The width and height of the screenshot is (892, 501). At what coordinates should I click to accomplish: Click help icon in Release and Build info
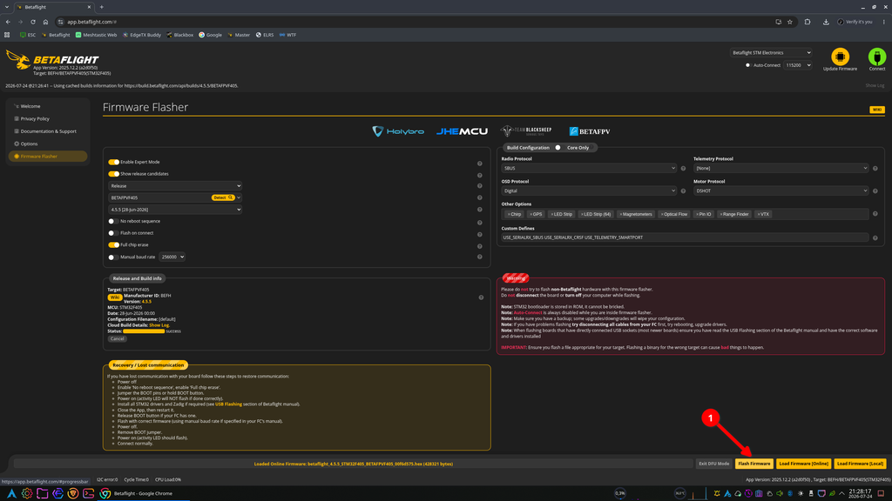[x=481, y=297]
